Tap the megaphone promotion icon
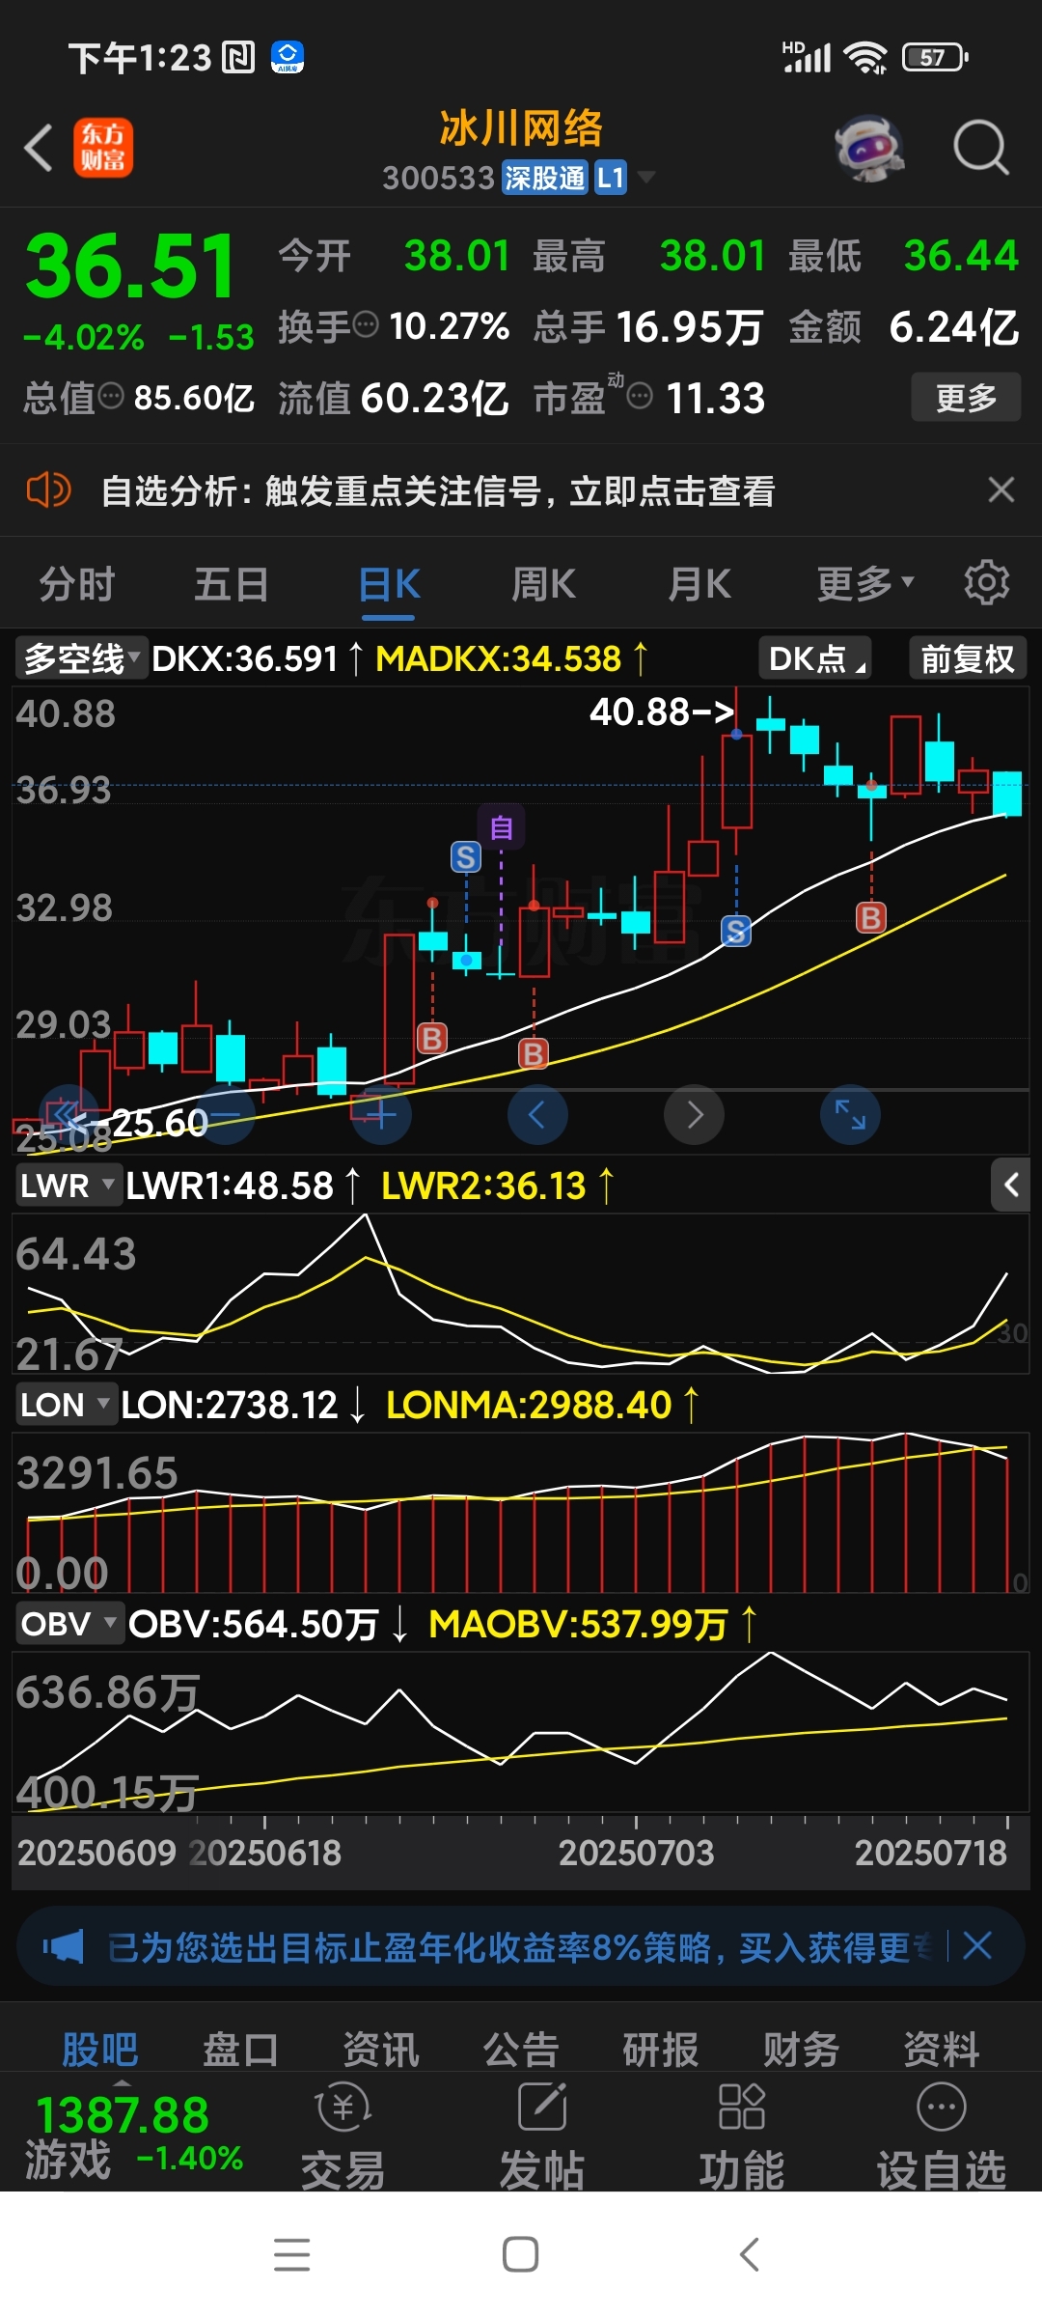Viewport: 1042px width, 2317px height. pyautogui.click(x=64, y=1946)
